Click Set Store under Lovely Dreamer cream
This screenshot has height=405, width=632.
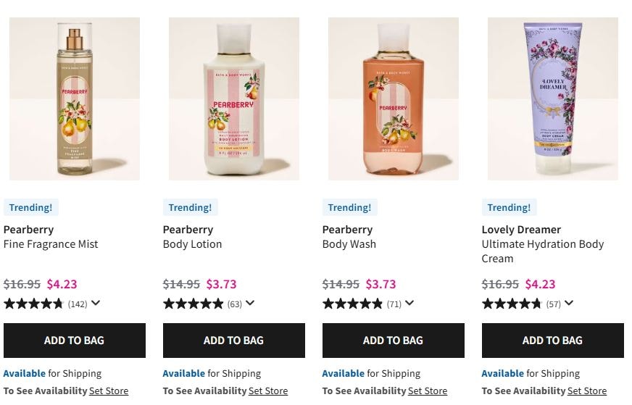[x=587, y=391]
